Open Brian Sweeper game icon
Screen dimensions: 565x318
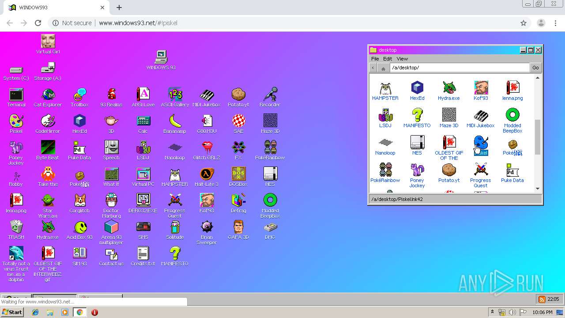pos(207,233)
